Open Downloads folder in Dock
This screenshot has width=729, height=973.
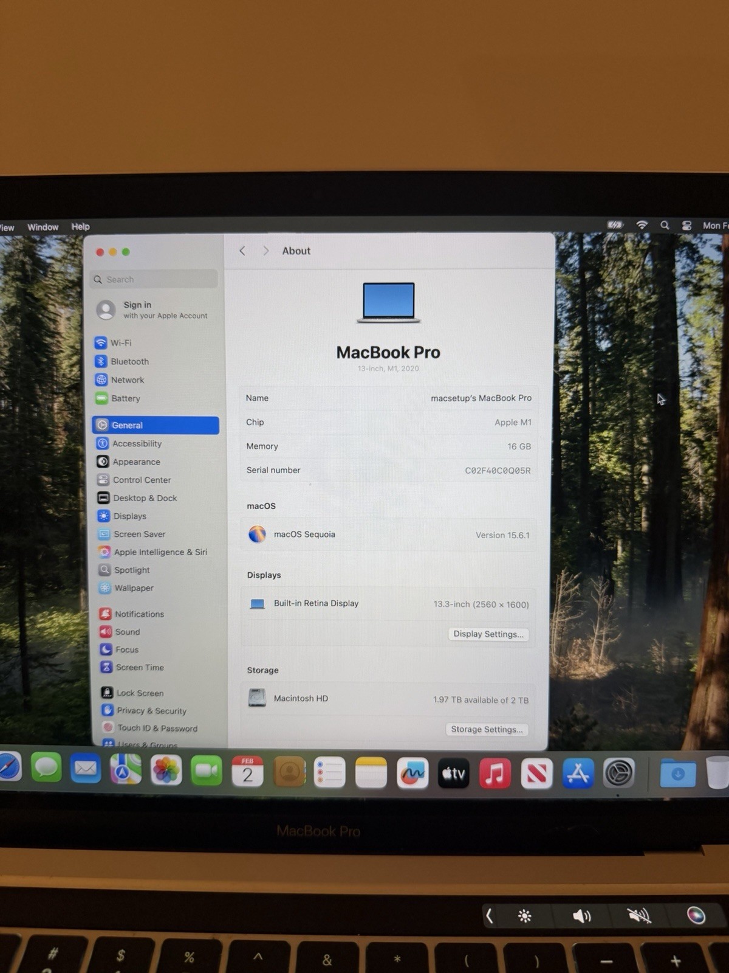click(x=677, y=774)
